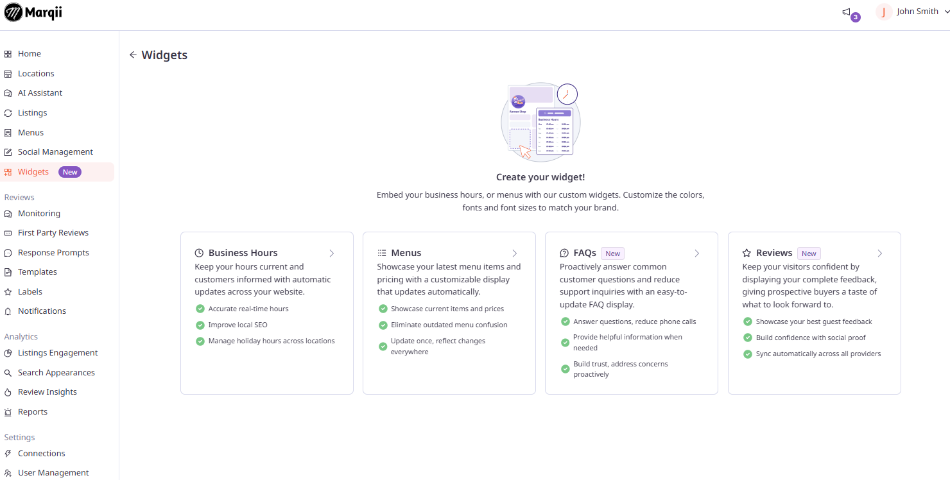Click the FAQs question bubble icon
The width and height of the screenshot is (950, 480).
point(564,253)
